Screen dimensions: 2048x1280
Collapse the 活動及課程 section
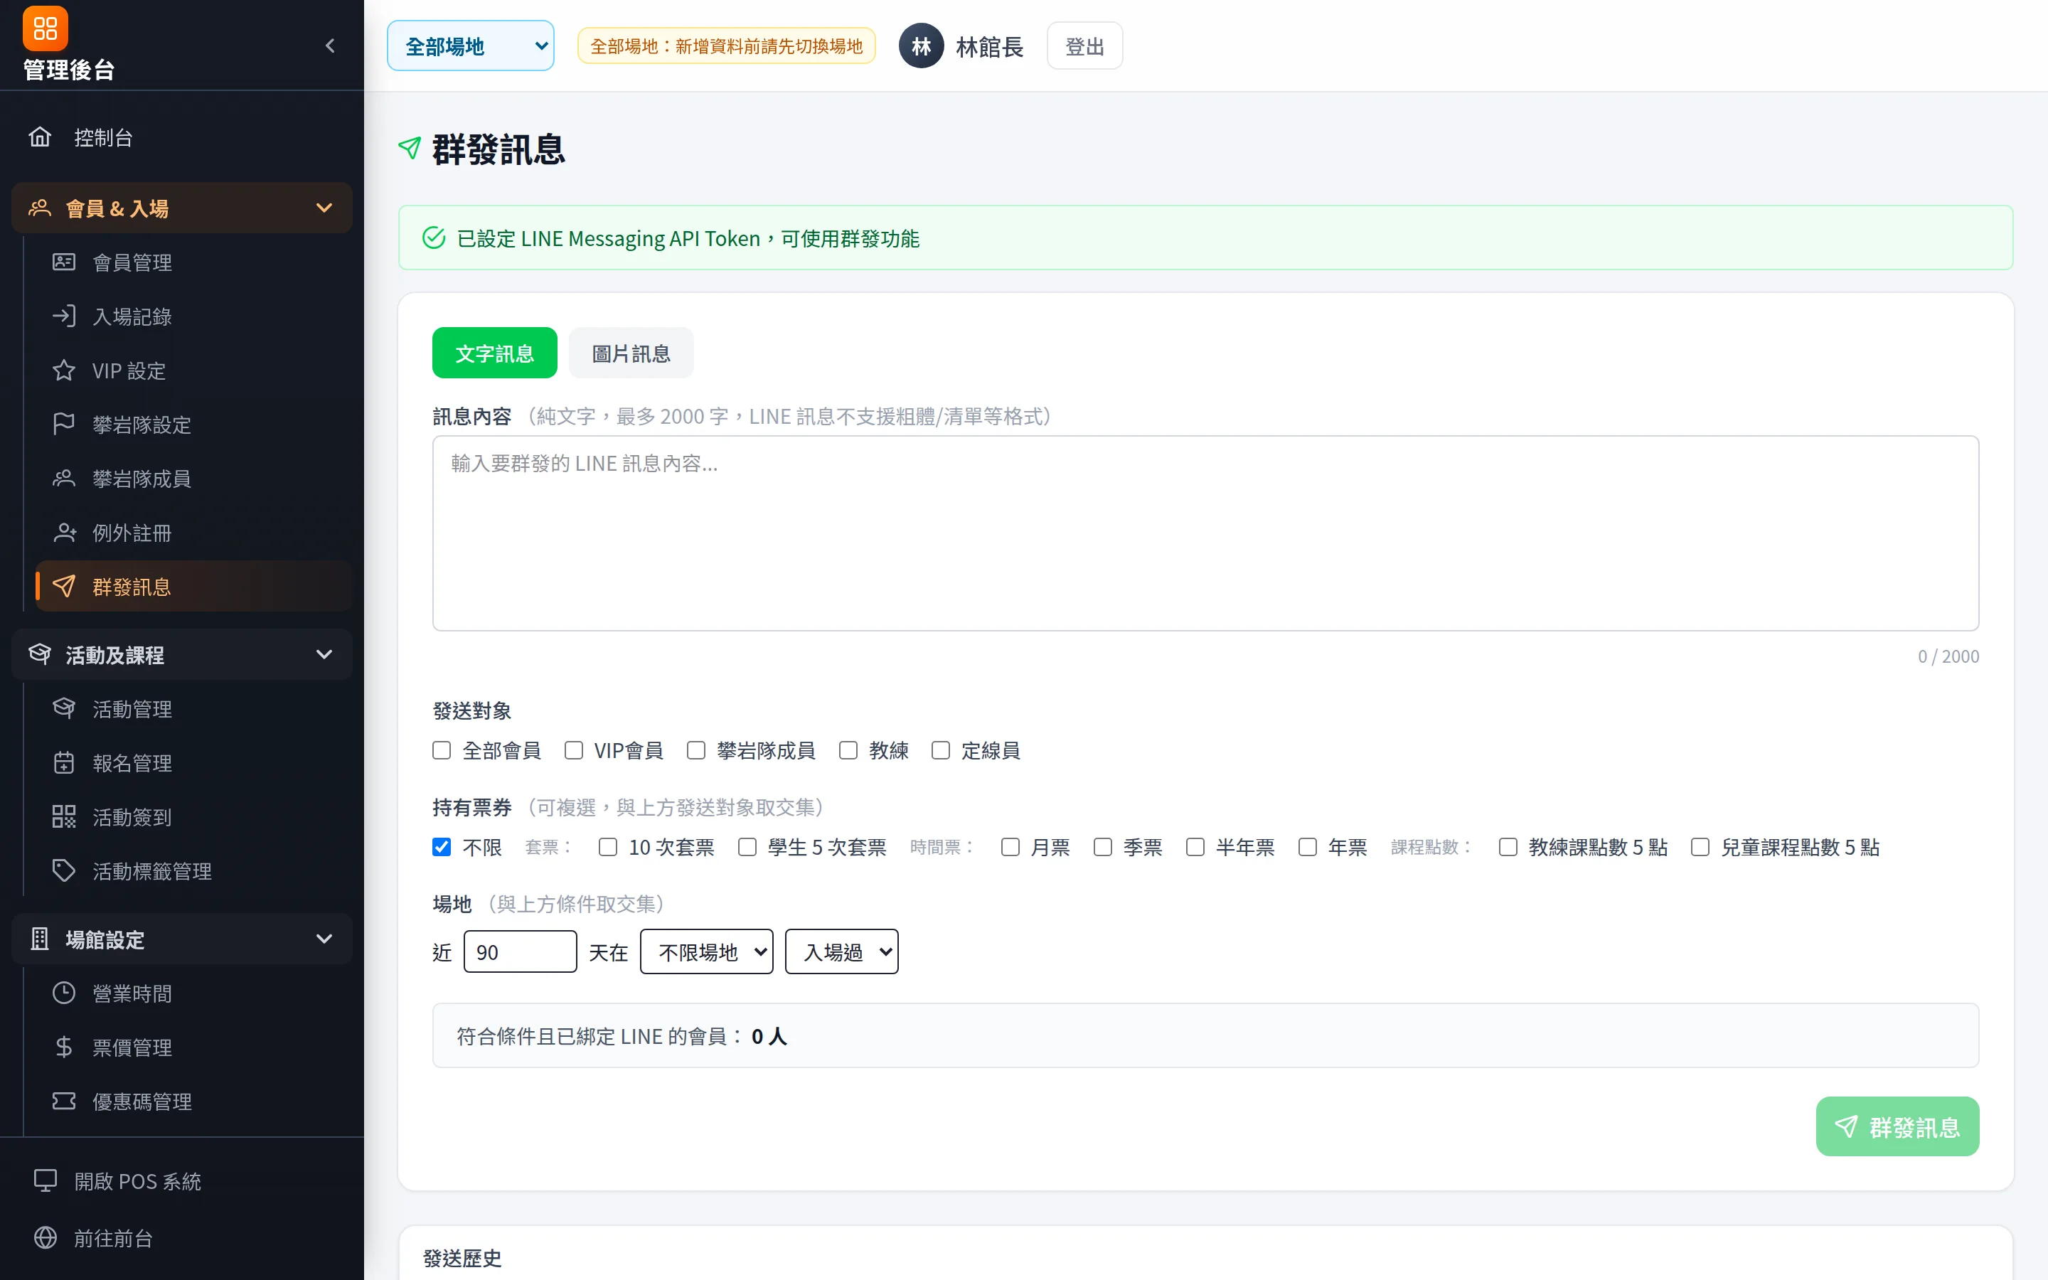tap(182, 654)
